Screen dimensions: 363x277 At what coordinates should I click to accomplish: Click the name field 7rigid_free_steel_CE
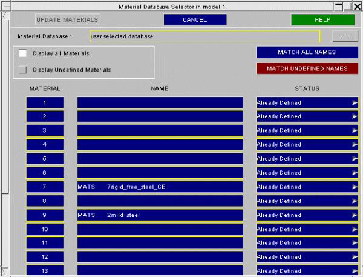coord(160,187)
